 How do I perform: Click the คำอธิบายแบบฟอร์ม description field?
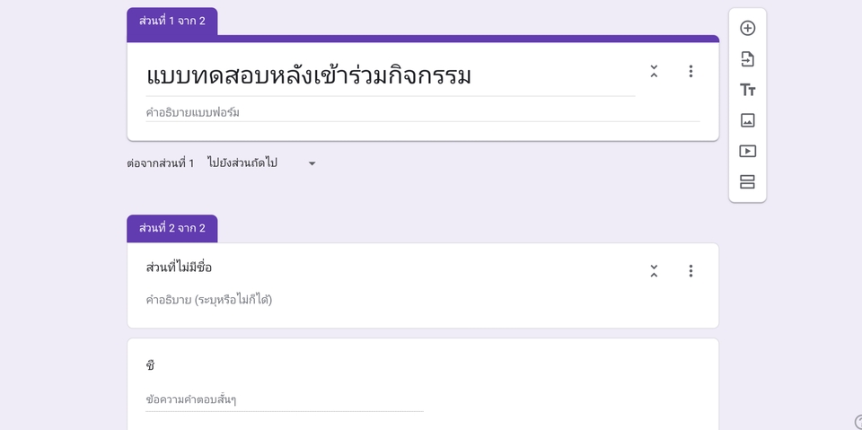[x=422, y=113]
